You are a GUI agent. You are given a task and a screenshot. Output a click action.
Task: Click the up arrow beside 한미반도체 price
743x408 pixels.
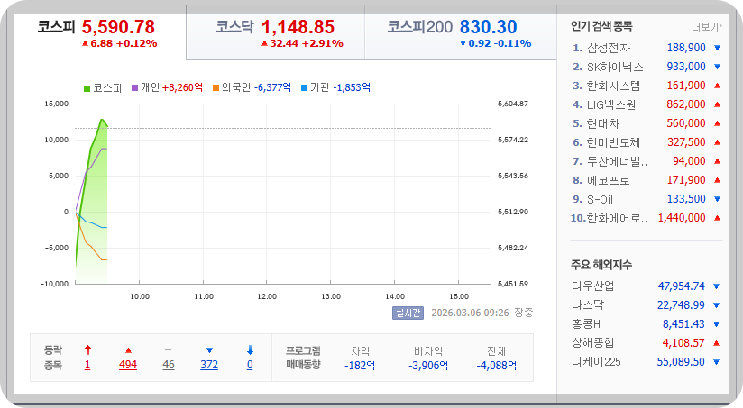click(x=717, y=142)
